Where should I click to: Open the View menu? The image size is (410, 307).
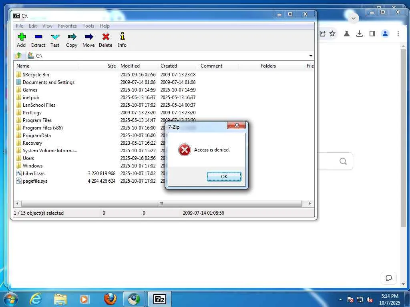tap(47, 26)
